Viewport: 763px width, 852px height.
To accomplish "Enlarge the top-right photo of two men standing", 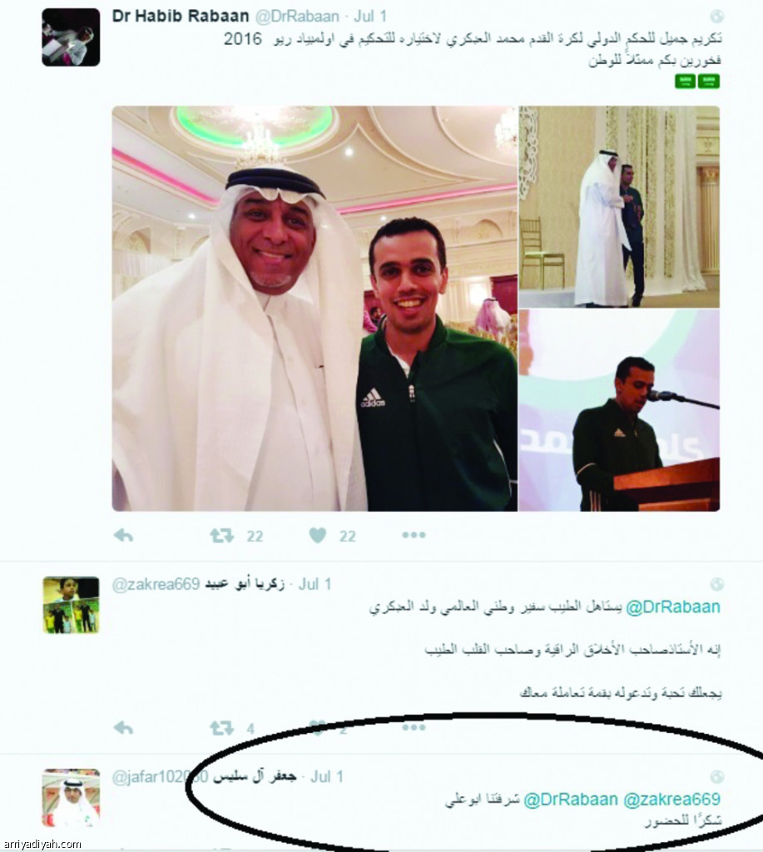I will pos(619,207).
